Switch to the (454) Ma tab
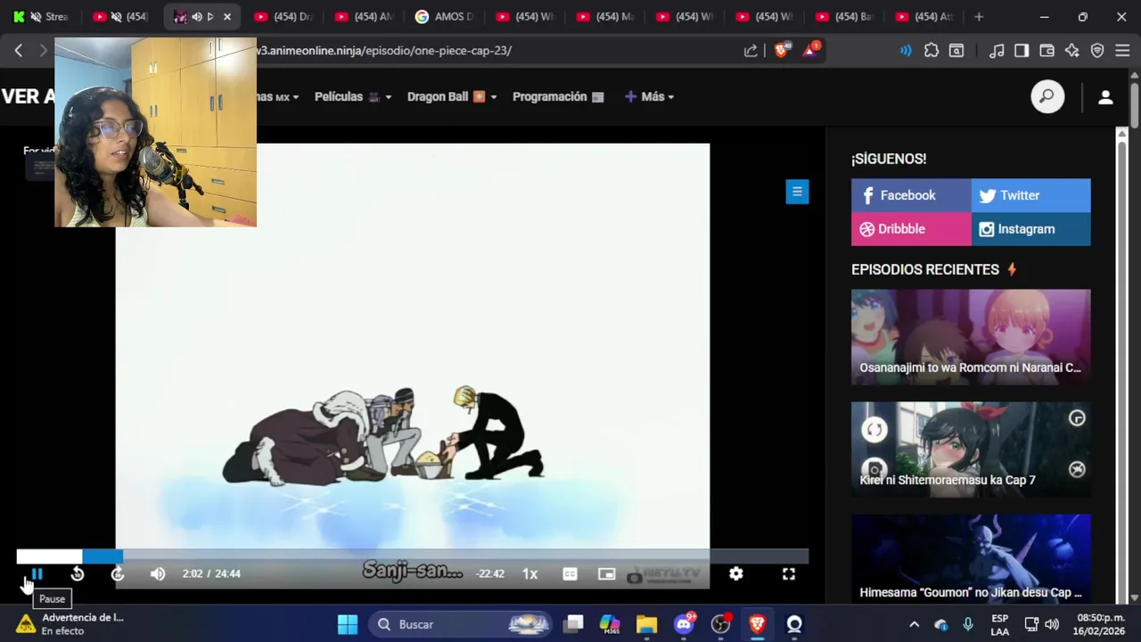 [x=605, y=17]
